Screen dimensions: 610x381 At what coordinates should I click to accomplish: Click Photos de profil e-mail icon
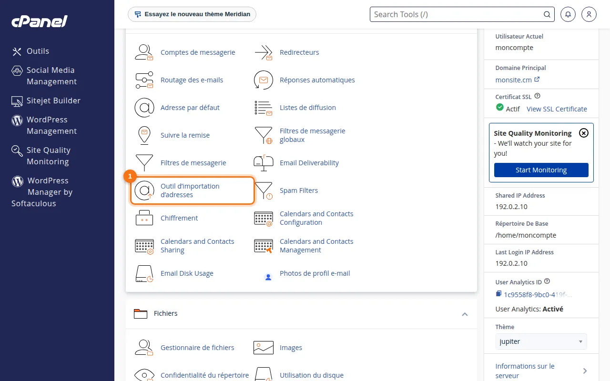pyautogui.click(x=268, y=277)
